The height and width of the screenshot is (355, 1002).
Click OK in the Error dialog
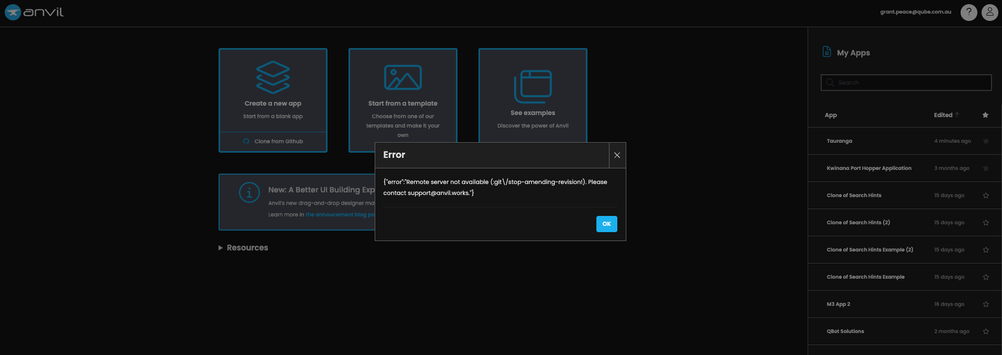606,224
